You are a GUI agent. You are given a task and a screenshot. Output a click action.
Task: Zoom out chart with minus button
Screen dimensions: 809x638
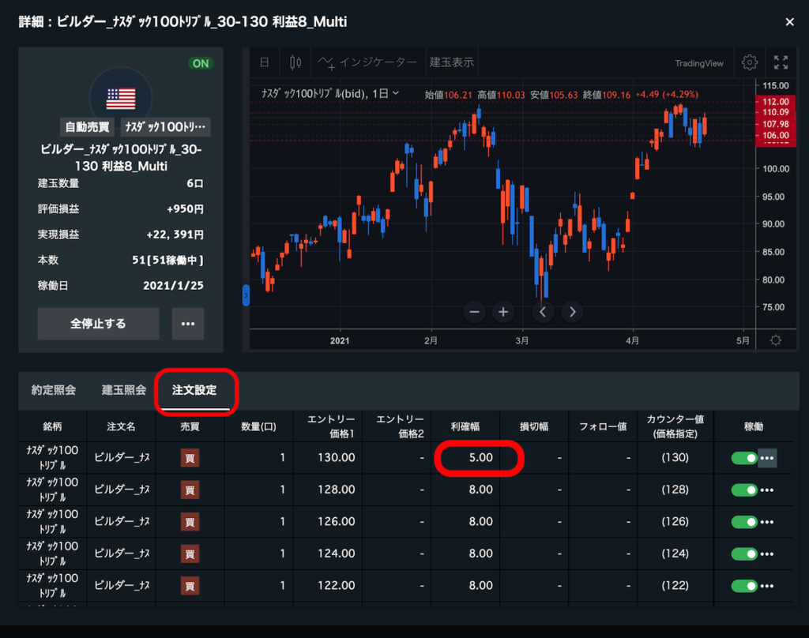pyautogui.click(x=474, y=312)
